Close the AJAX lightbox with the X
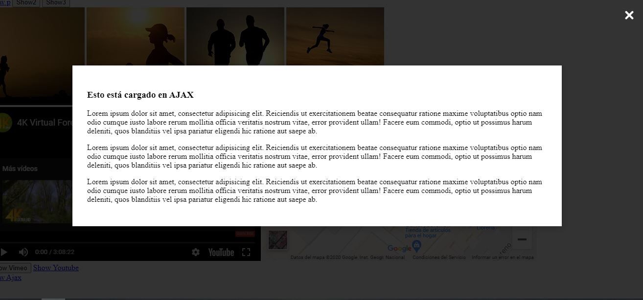The image size is (643, 300). point(629,16)
